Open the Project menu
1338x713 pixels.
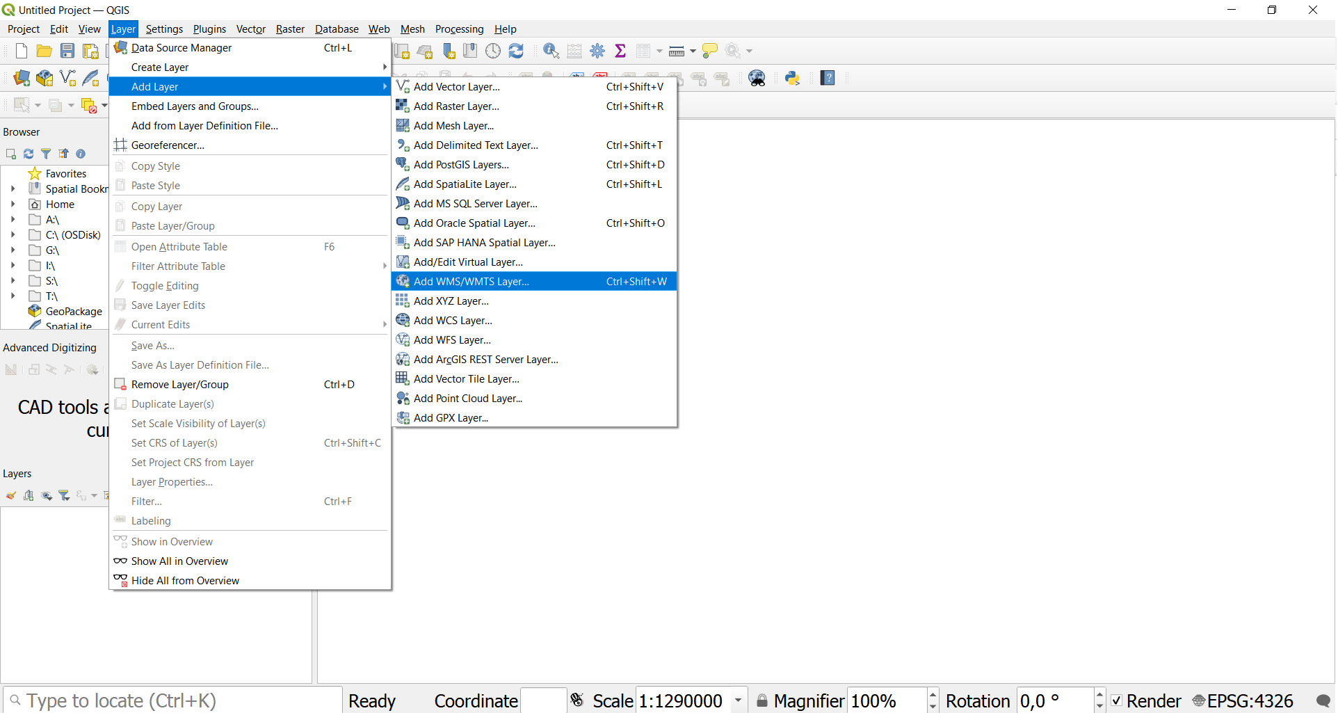click(x=24, y=29)
